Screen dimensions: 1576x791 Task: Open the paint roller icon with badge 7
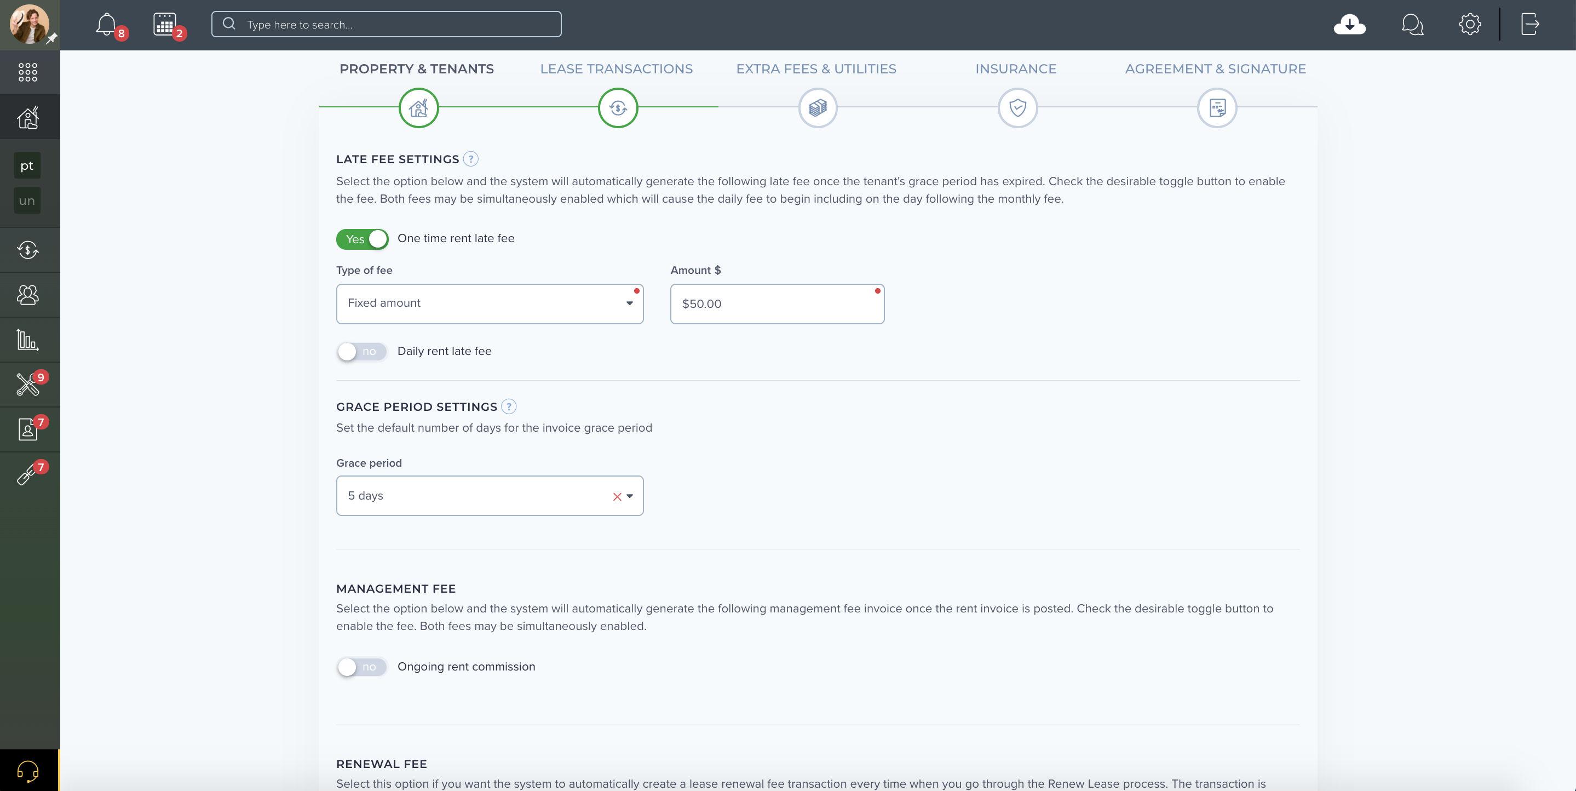(x=27, y=474)
